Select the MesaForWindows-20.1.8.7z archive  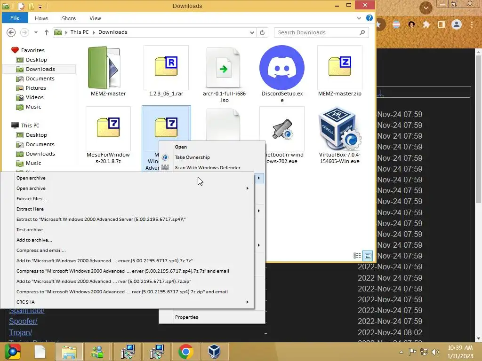tap(108, 128)
